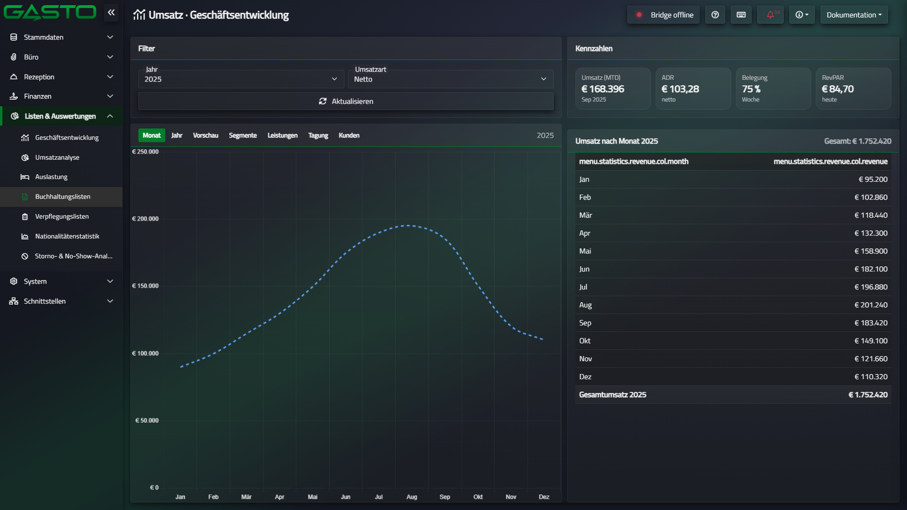Collapse the sidebar with double-chevron icon
The height and width of the screenshot is (510, 907).
(x=111, y=13)
